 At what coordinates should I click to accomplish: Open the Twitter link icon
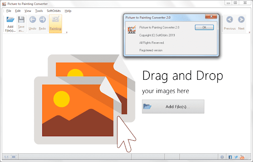[x=236, y=157]
